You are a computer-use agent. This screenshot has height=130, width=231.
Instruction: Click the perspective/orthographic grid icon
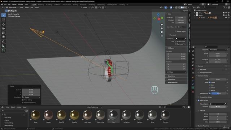[162, 36]
